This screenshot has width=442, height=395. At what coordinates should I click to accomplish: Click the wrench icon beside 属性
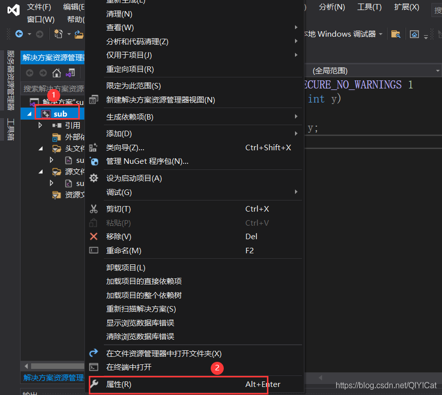[x=94, y=384]
